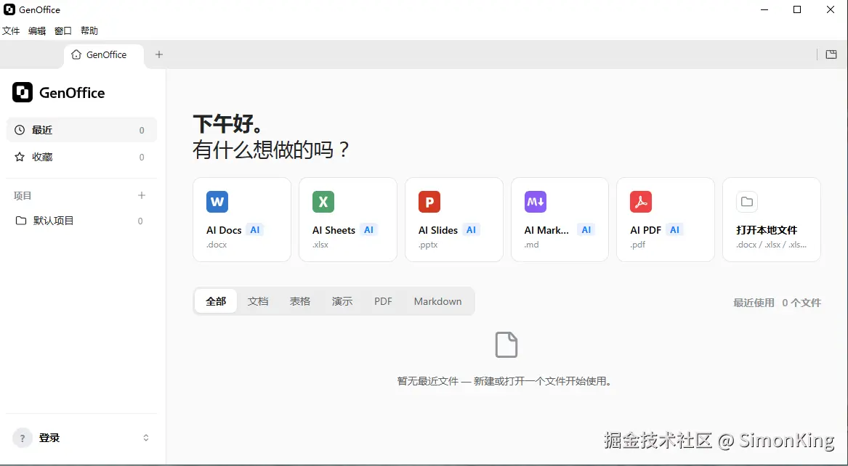
Task: Open the 默认项目 folder item
Action: (81, 221)
